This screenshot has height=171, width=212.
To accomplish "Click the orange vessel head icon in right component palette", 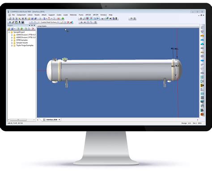I will [202, 36].
